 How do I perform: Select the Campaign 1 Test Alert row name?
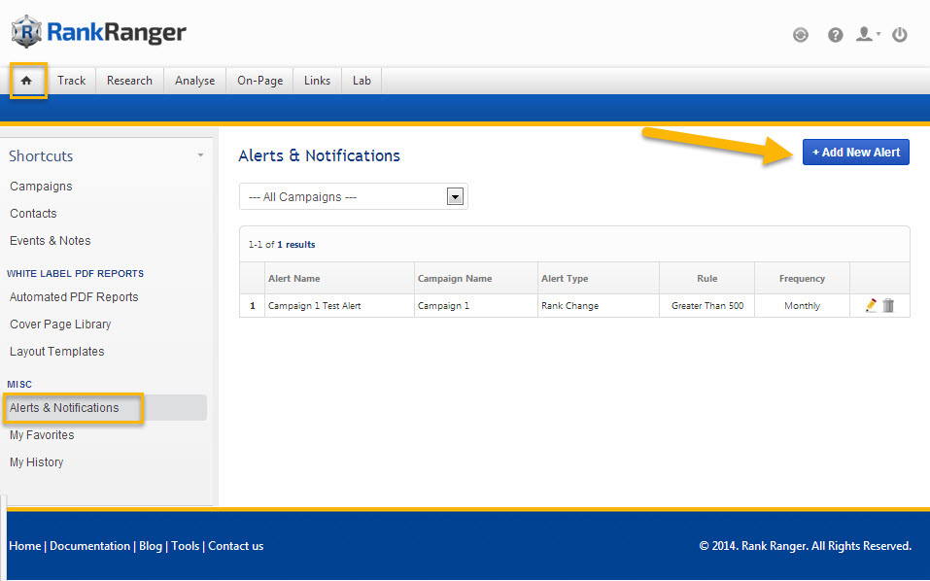[x=315, y=306]
